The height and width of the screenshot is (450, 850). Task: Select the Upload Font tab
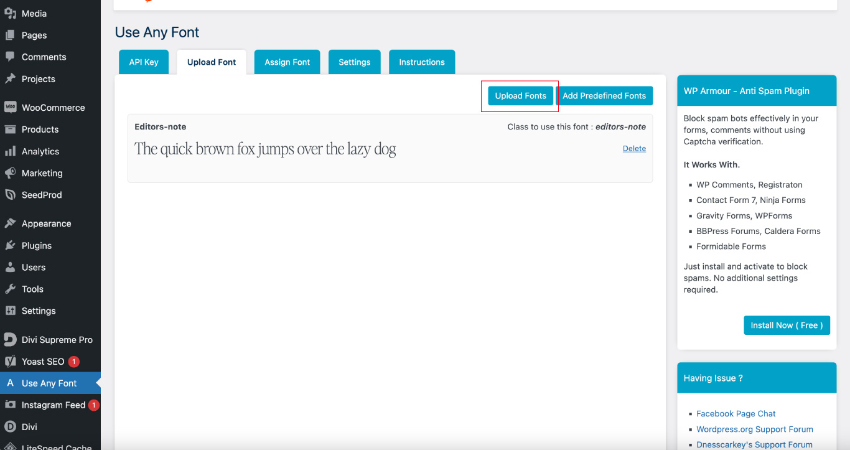212,62
